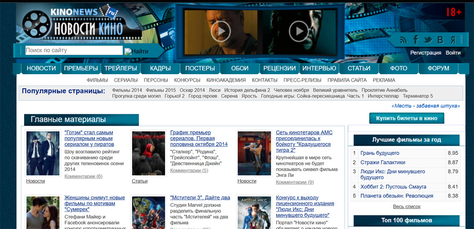This screenshot has height=229, width=474.
Task: Open the RSS feed icon
Action: (403, 40)
